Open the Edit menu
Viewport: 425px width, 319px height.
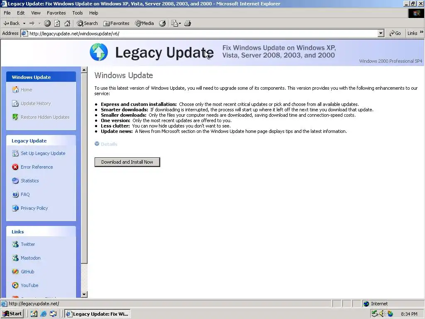click(x=21, y=13)
